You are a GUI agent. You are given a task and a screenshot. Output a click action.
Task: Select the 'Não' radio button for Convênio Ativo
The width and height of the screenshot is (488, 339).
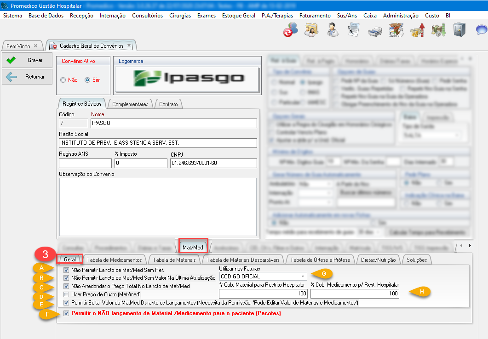click(63, 80)
